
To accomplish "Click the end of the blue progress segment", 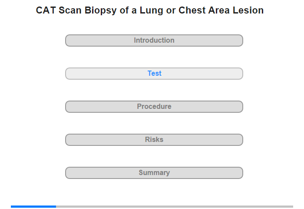I will [x=55, y=206].
